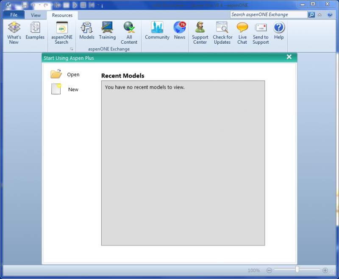Open the Support Center
Viewport: 339px width, 279px height.
point(200,33)
